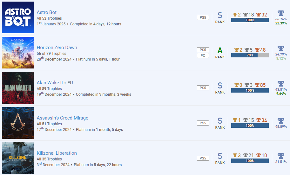290x175 pixels.
Task: Click the text 'All 35 Trophies'
Action: [49, 159]
